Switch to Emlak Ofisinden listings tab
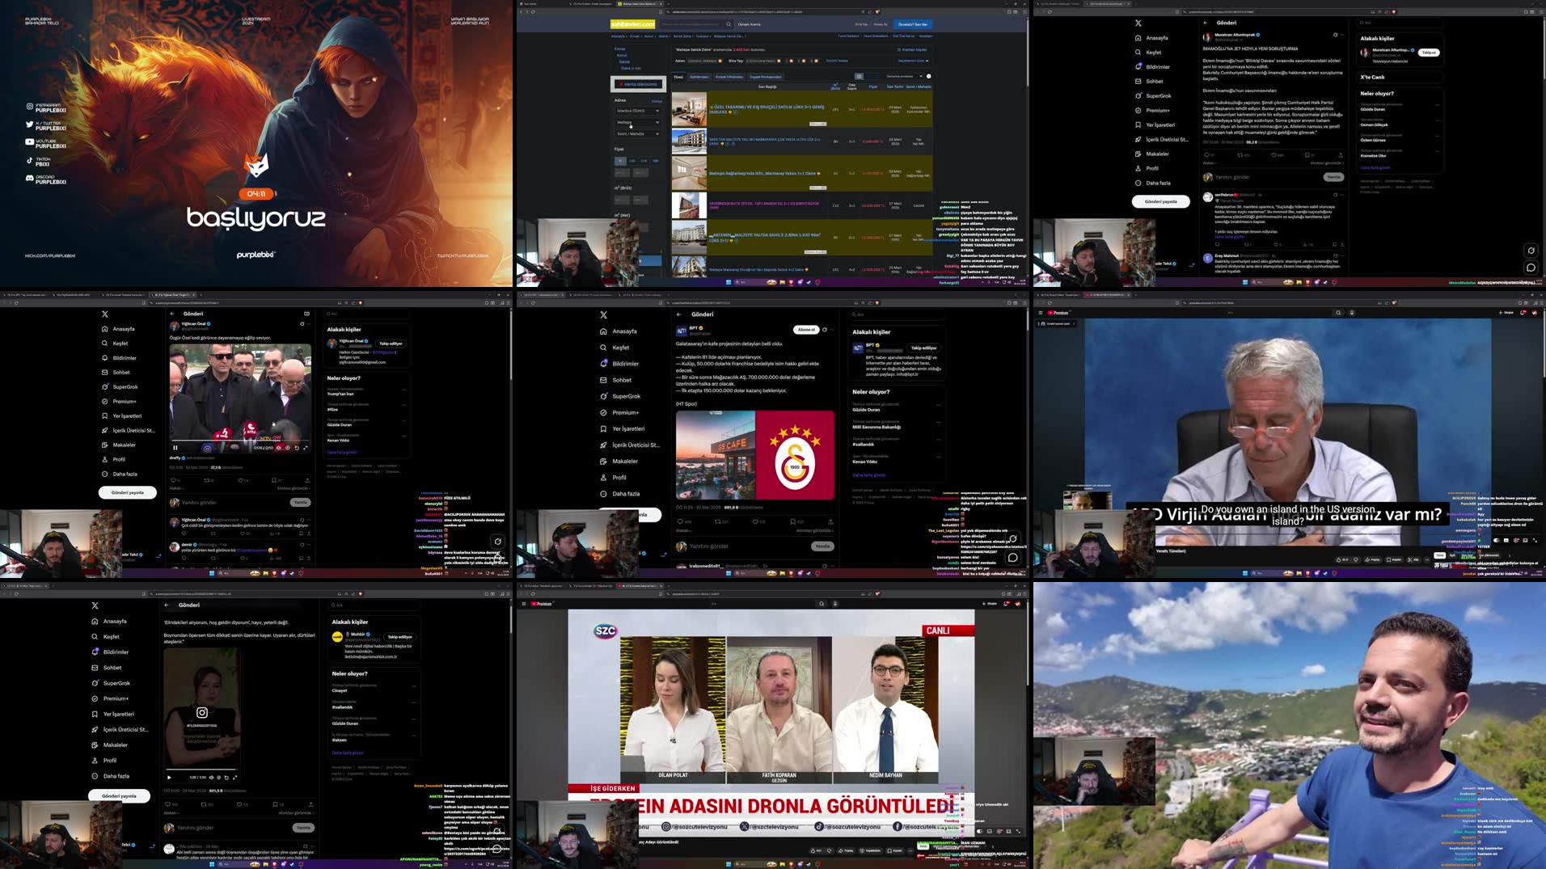 pos(729,77)
